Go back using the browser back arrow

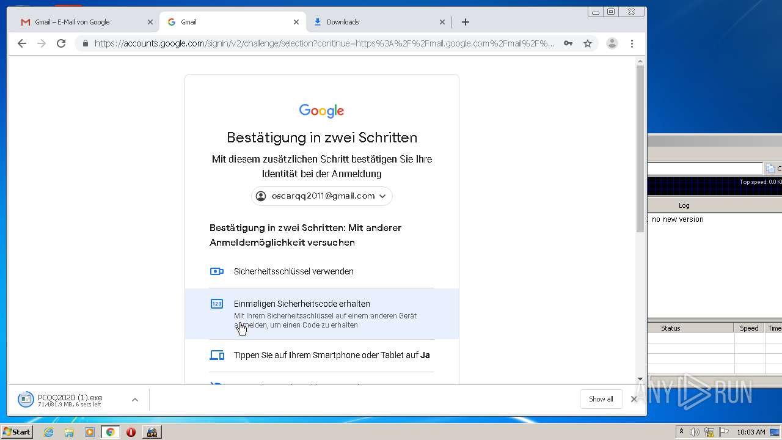coord(22,43)
